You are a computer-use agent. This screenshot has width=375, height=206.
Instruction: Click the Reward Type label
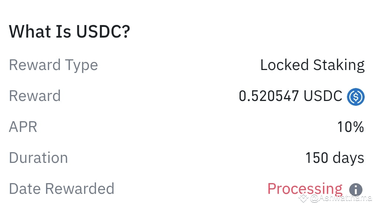pos(53,65)
